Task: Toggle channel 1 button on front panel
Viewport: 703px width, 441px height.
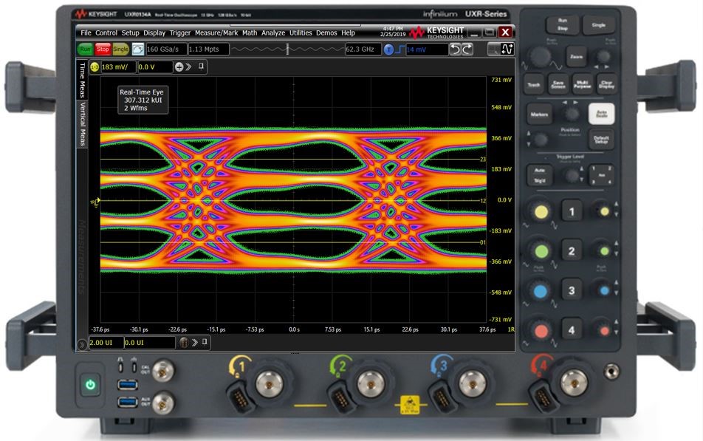Action: coord(570,213)
